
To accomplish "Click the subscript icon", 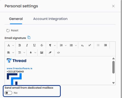I will coord(82,45).
